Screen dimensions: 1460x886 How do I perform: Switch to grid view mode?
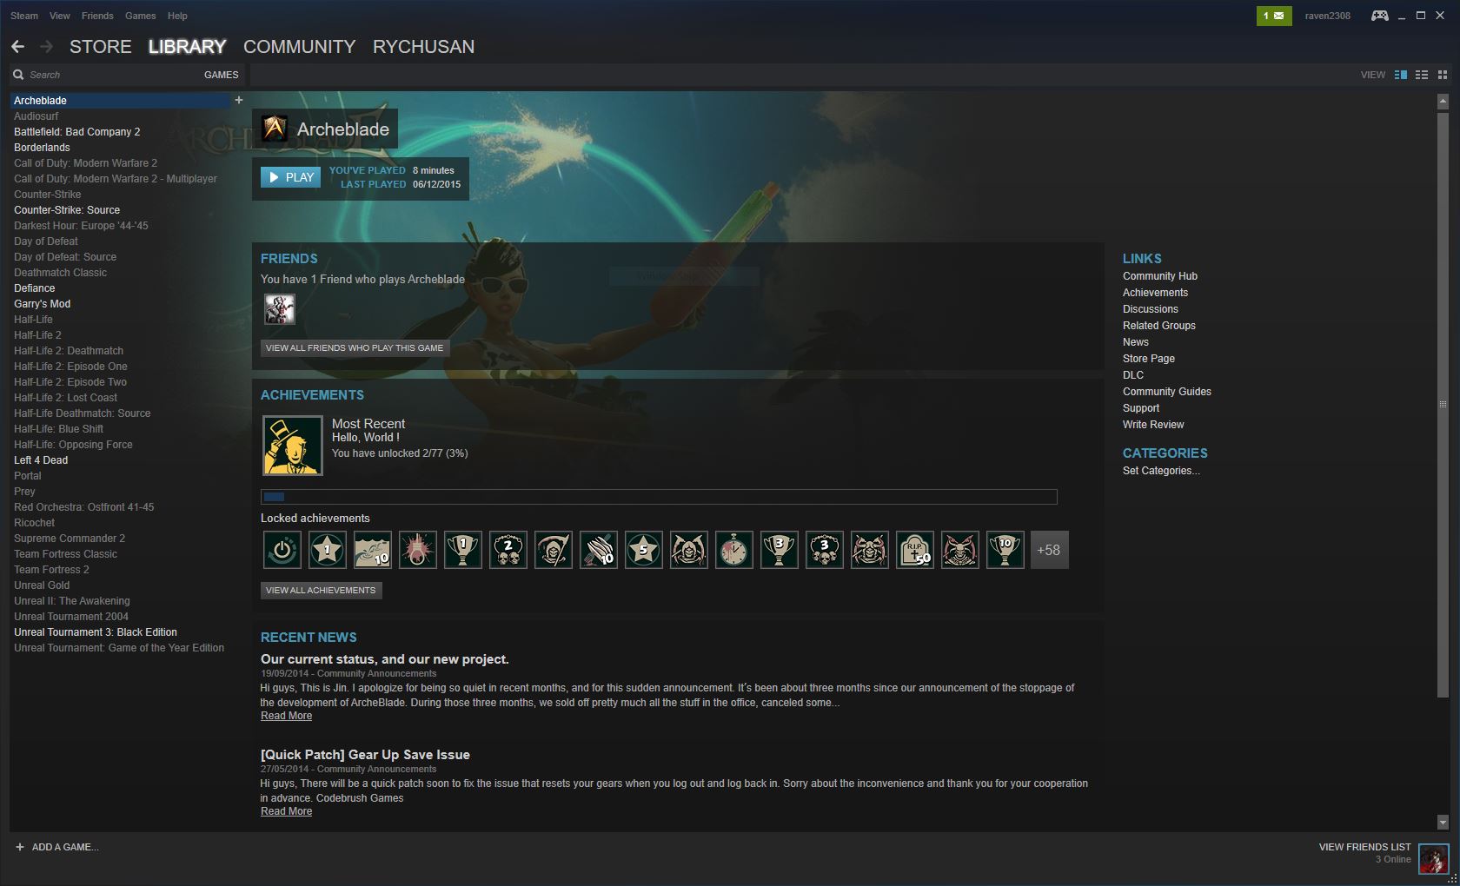coord(1443,75)
